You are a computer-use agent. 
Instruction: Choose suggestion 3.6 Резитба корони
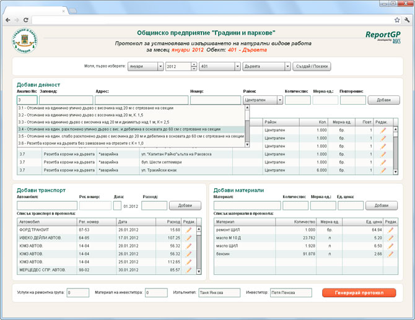[131, 144]
